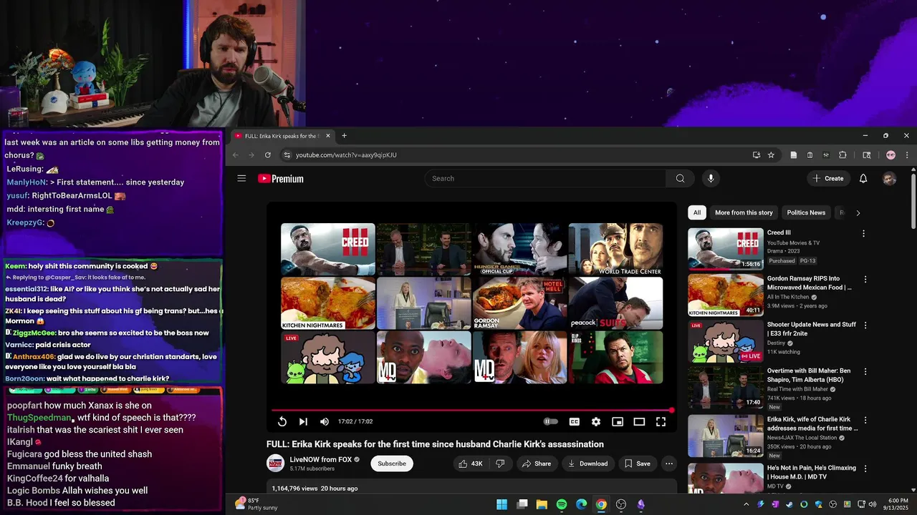The image size is (917, 515).
Task: Go back in the browser
Action: coord(236,154)
